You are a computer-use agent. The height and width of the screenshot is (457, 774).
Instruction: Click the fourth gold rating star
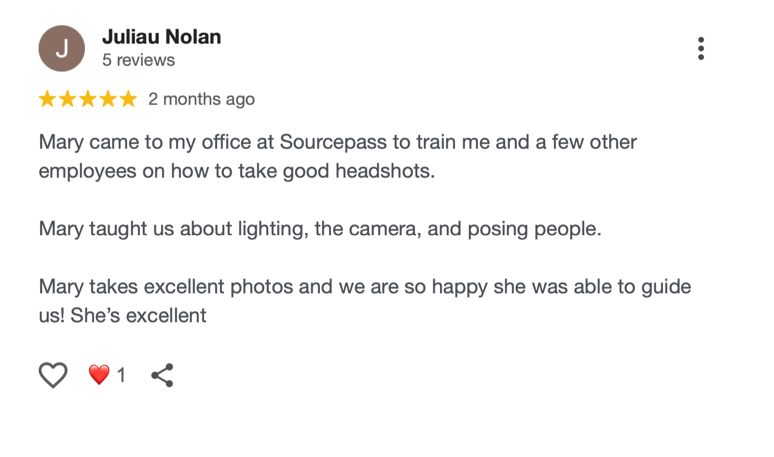click(x=108, y=99)
